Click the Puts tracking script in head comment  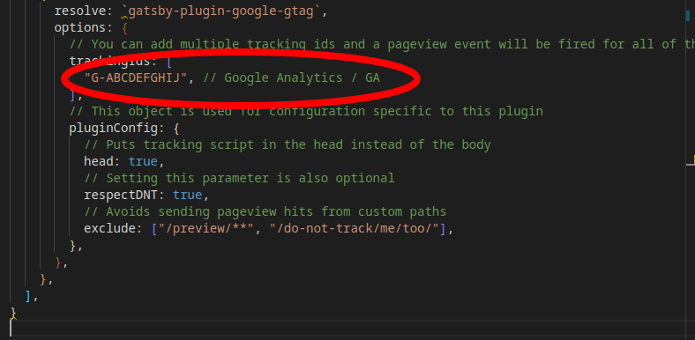pos(288,144)
